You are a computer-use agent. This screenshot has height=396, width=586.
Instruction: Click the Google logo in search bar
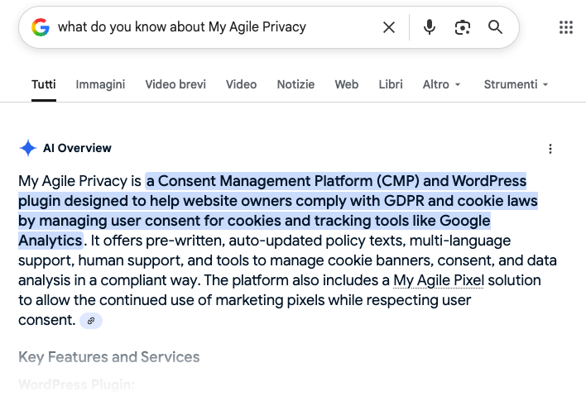[41, 27]
